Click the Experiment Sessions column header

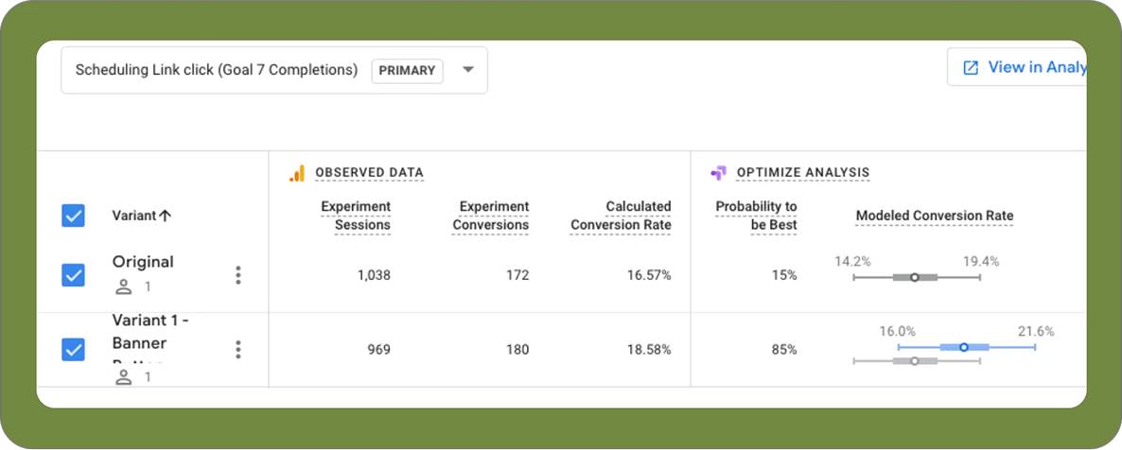[356, 216]
